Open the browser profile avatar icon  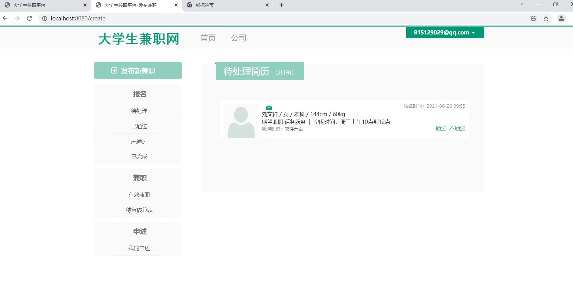point(561,18)
